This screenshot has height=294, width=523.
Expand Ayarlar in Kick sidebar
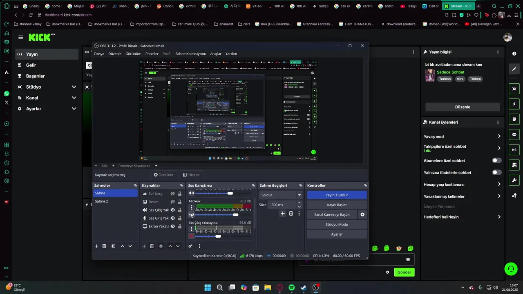click(x=74, y=109)
